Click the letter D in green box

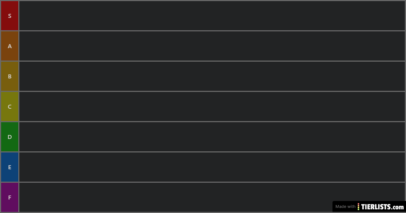point(10,137)
